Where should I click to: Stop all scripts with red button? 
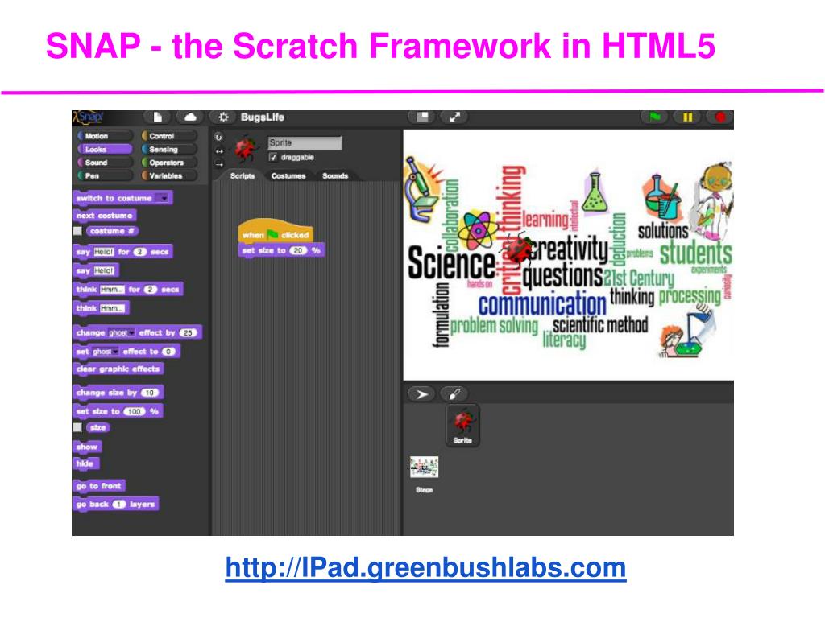click(x=719, y=117)
